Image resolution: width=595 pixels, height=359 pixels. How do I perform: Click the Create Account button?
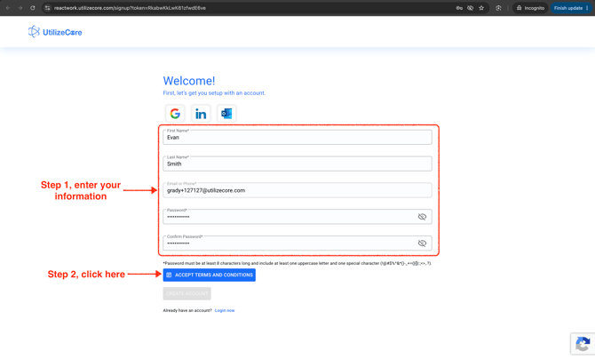[187, 293]
